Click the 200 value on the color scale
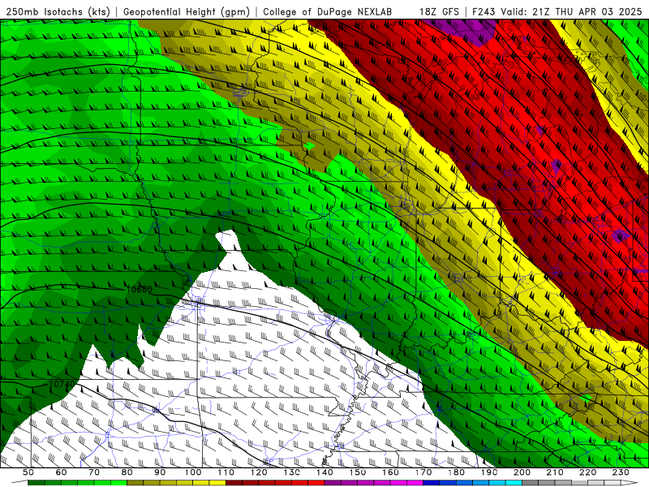Image resolution: width=649 pixels, height=487 pixels. tap(522, 472)
